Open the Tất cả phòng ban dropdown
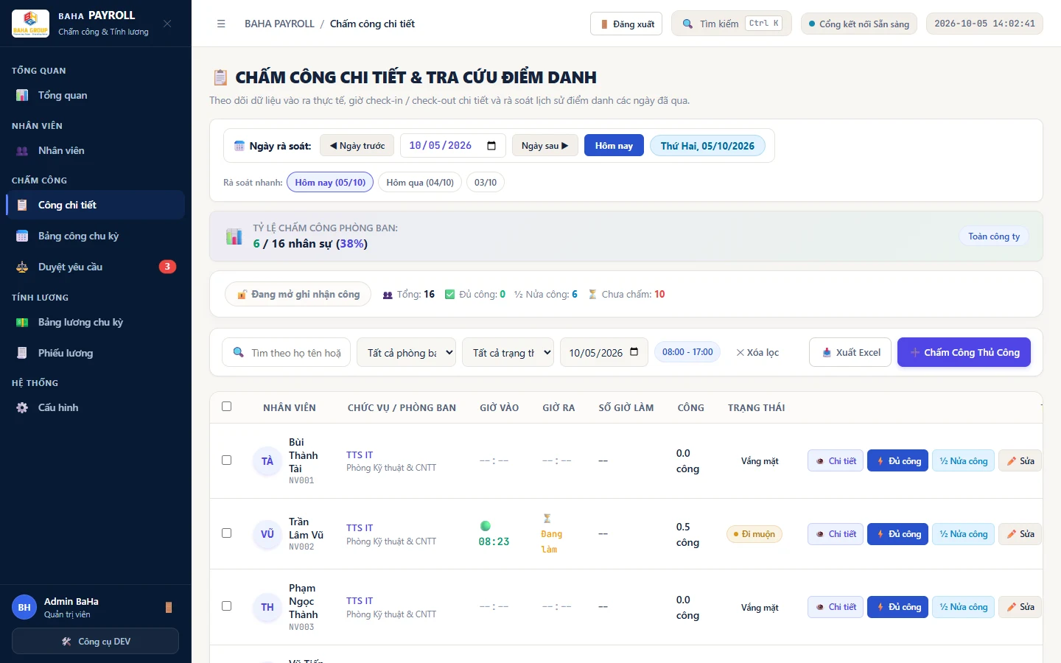 [407, 352]
